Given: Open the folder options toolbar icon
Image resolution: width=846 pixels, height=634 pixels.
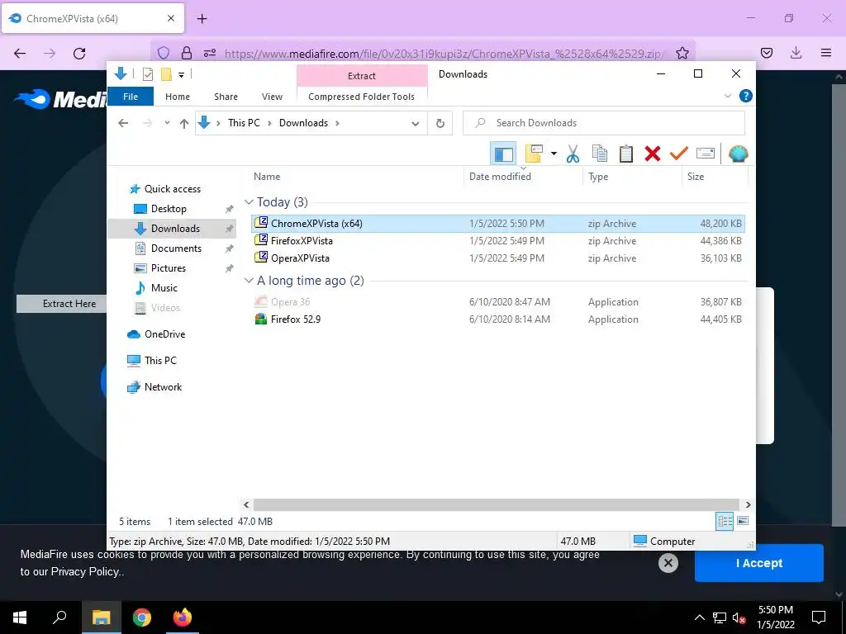Looking at the screenshot, I should 534,154.
